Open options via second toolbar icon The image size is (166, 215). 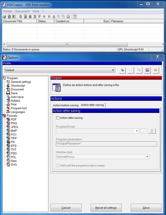[9, 16]
